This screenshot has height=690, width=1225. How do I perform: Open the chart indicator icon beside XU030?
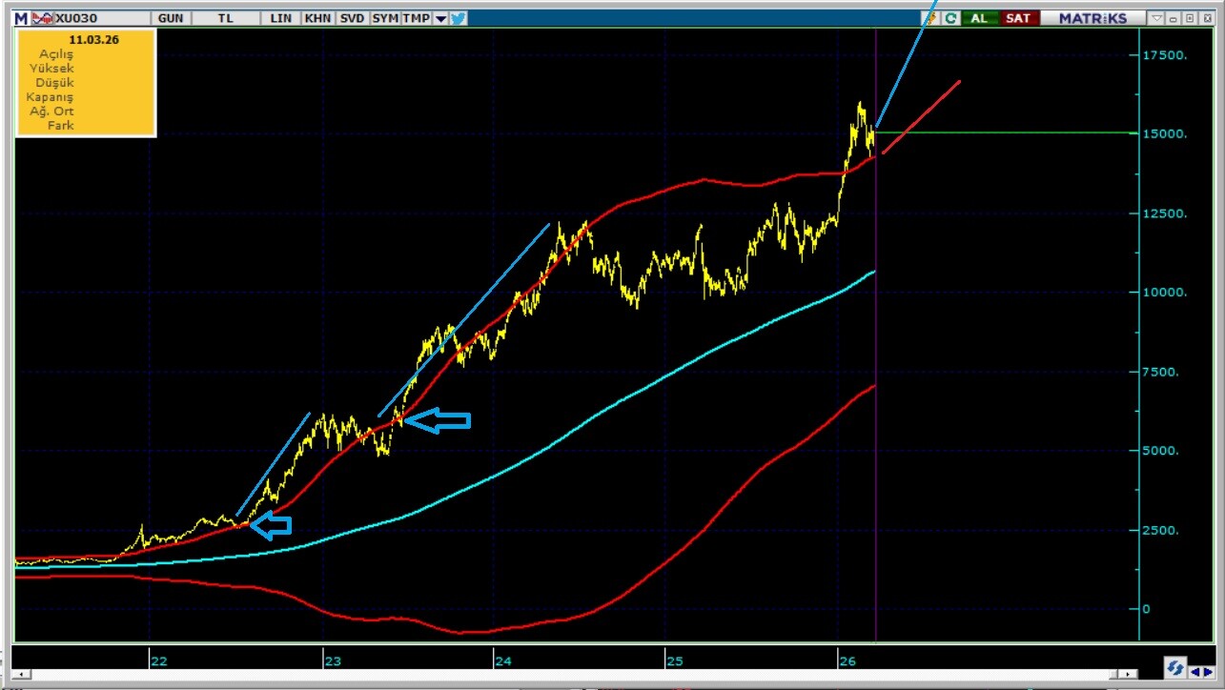[x=42, y=18]
